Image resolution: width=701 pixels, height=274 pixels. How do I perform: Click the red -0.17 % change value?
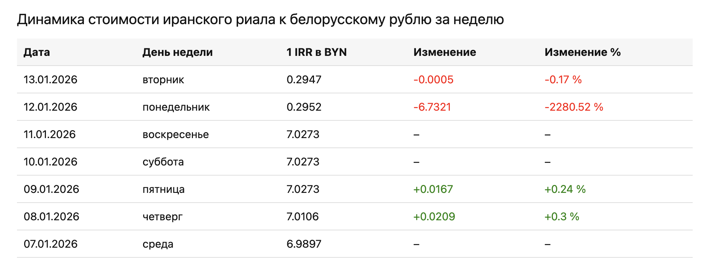click(563, 80)
